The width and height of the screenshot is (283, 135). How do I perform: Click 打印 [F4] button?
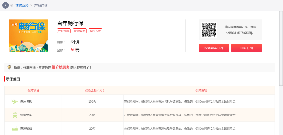coord(246,48)
